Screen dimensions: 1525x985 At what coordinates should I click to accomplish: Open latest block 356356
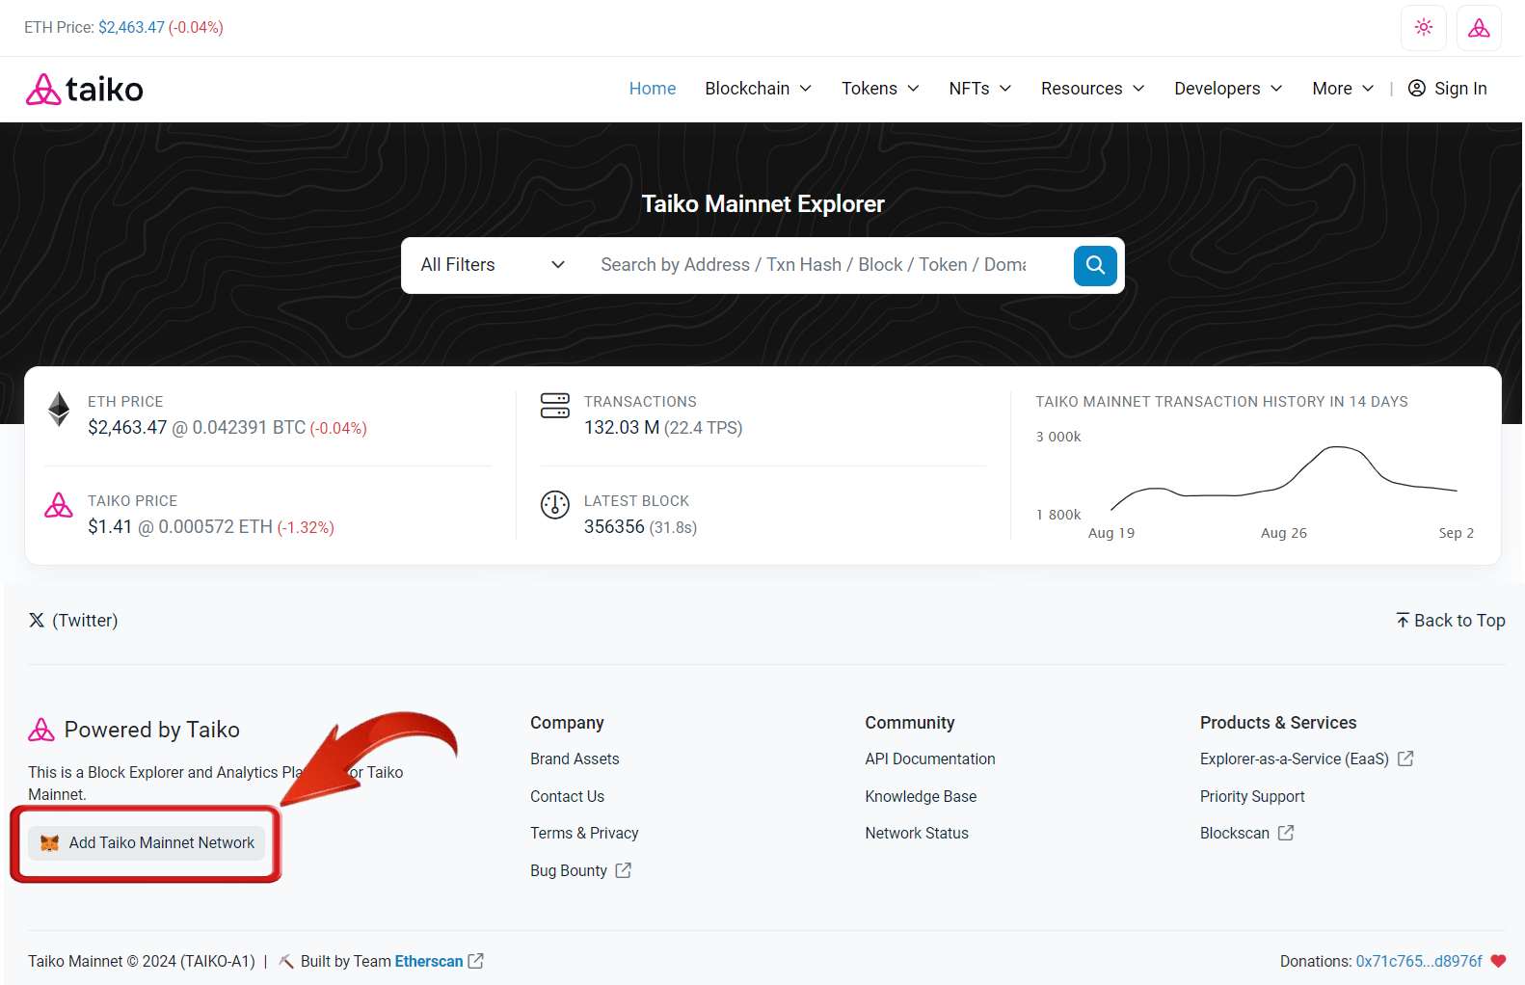614,527
